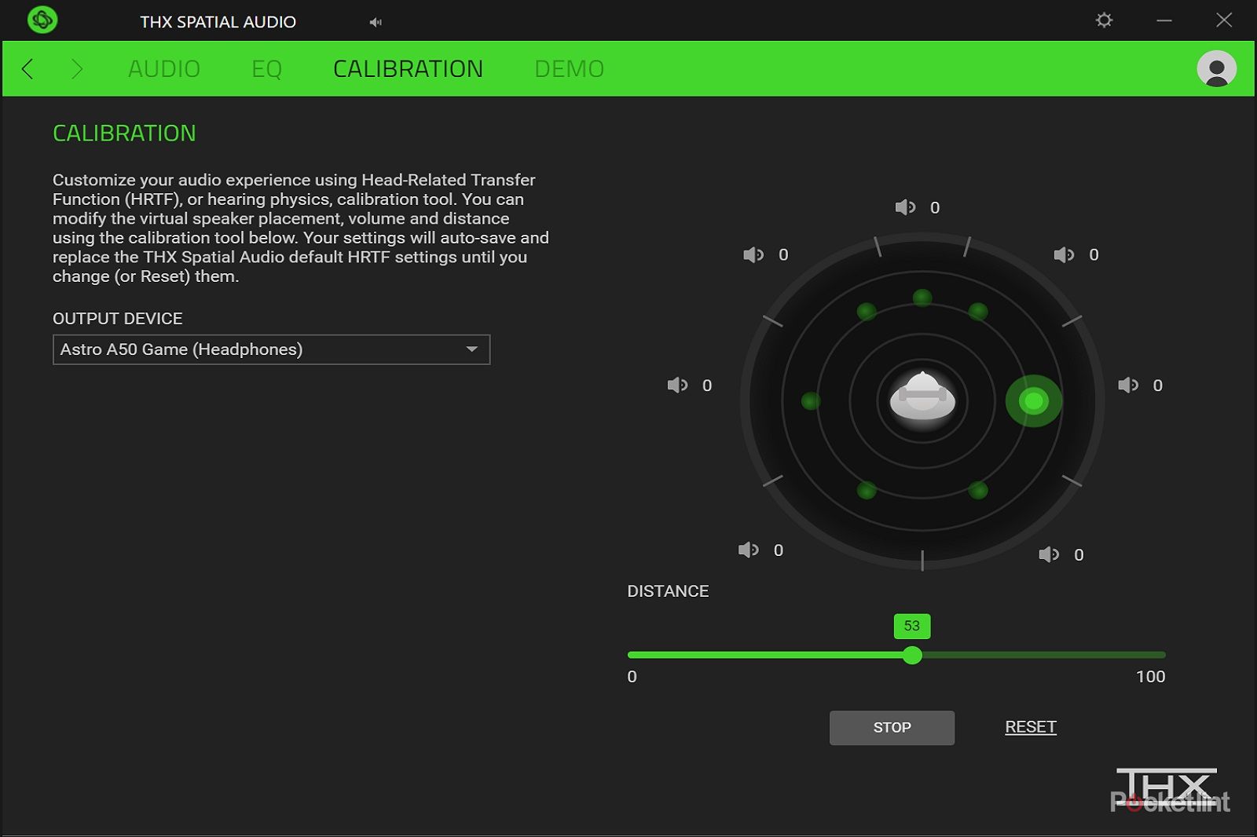The image size is (1257, 837).
Task: Open the user profile avatar
Action: coord(1215,69)
